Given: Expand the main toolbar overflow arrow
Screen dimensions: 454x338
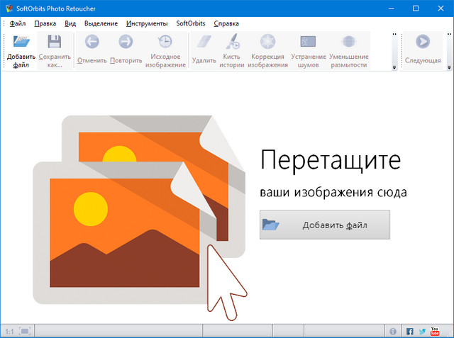Looking at the screenshot, I should (394, 67).
